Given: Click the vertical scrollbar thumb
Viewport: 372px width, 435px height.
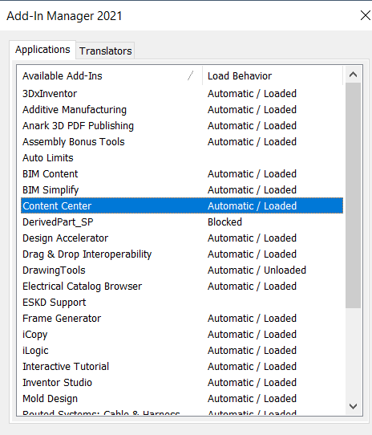Looking at the screenshot, I should (353, 195).
